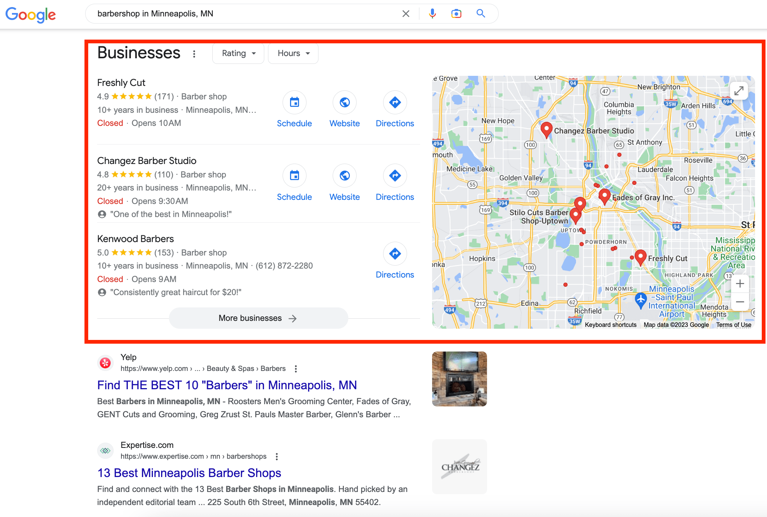767x517 pixels.
Task: Clear the search query with the X
Action: pos(406,13)
